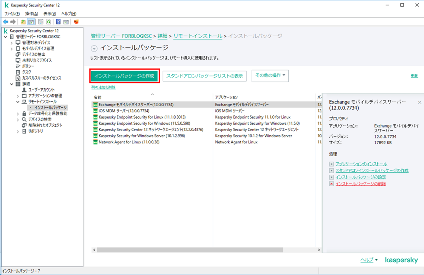Expand the データ暗号化と保護機能 node
Image resolution: width=424 pixels, height=275 pixels.
tap(18, 114)
